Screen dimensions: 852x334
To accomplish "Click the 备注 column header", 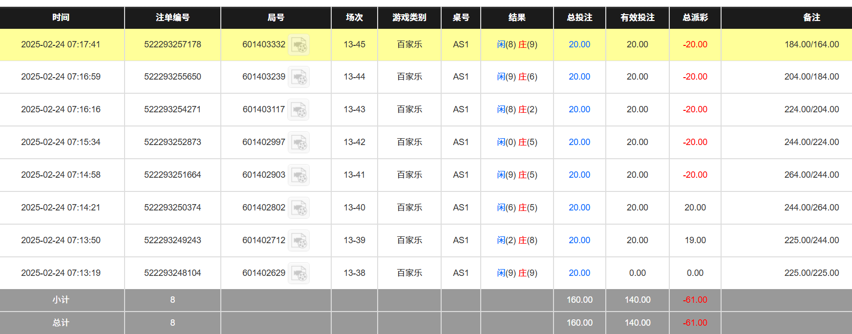I will pyautogui.click(x=811, y=18).
